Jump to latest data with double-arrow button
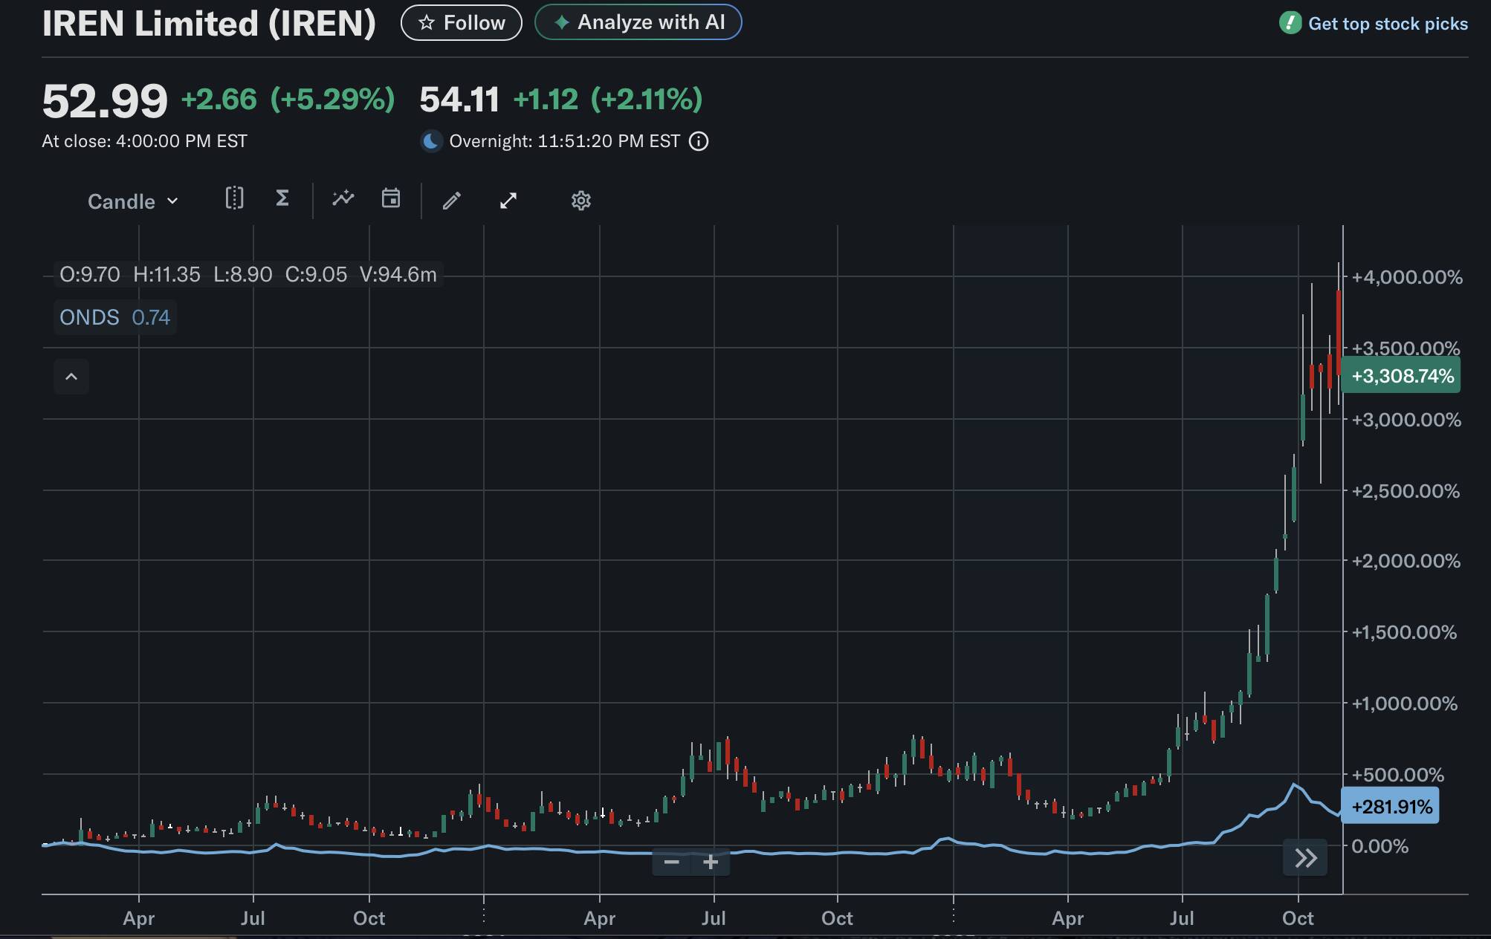The image size is (1491, 939). [1305, 859]
